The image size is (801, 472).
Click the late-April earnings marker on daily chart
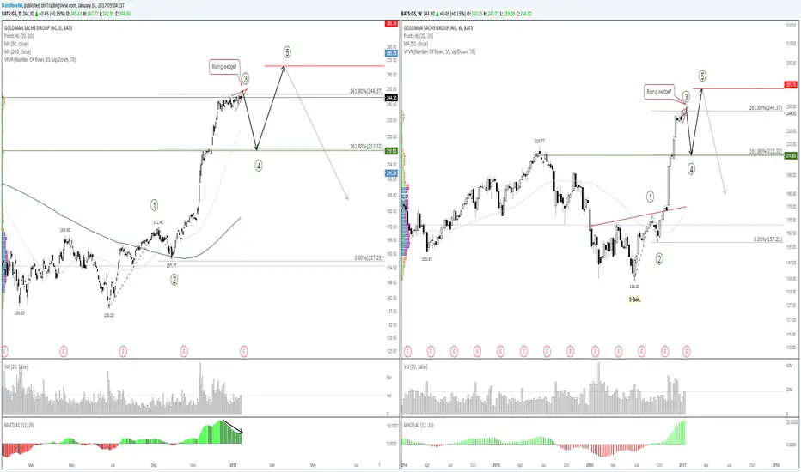(64, 351)
